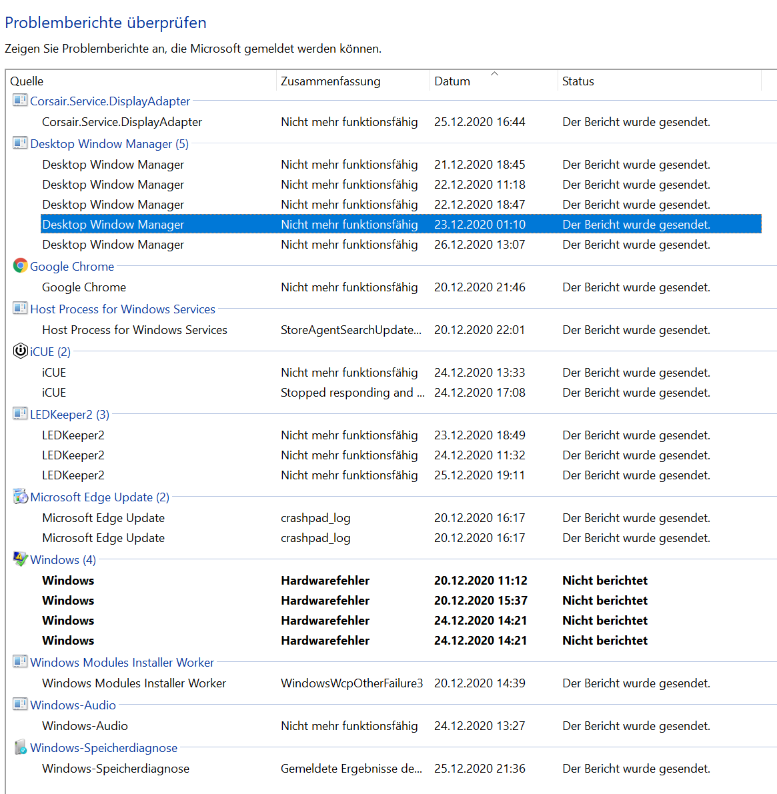Click the Microsoft Edge Update group icon
Screen dimensions: 777x794
(20, 496)
